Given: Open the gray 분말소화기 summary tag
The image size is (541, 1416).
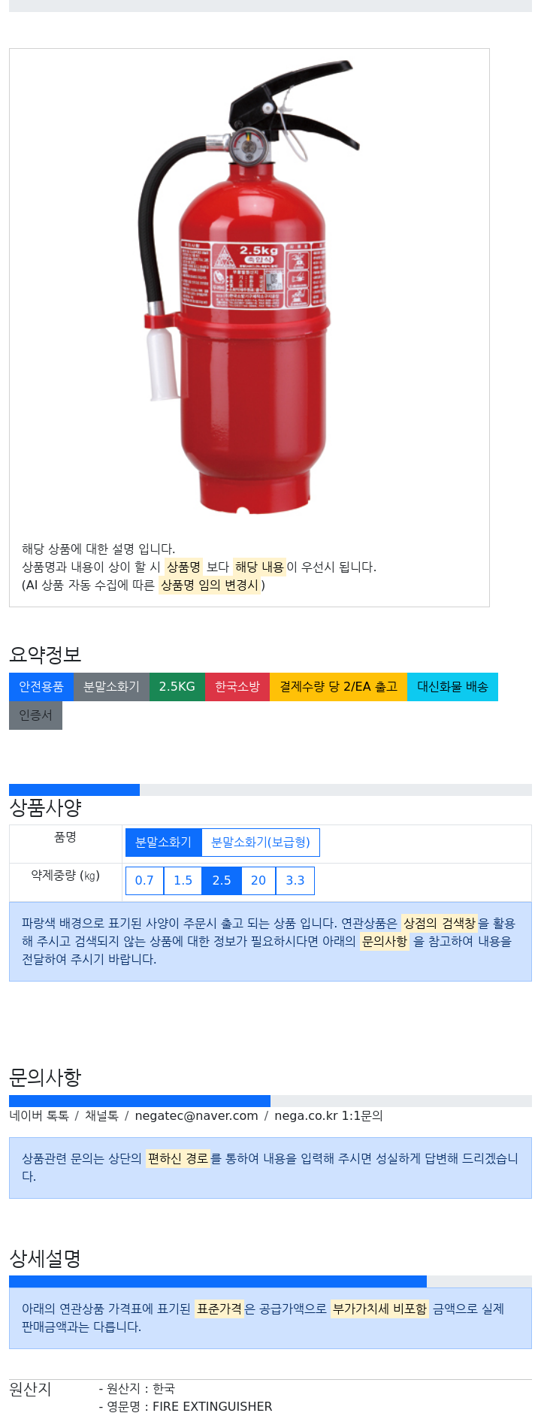Looking at the screenshot, I should coord(111,687).
